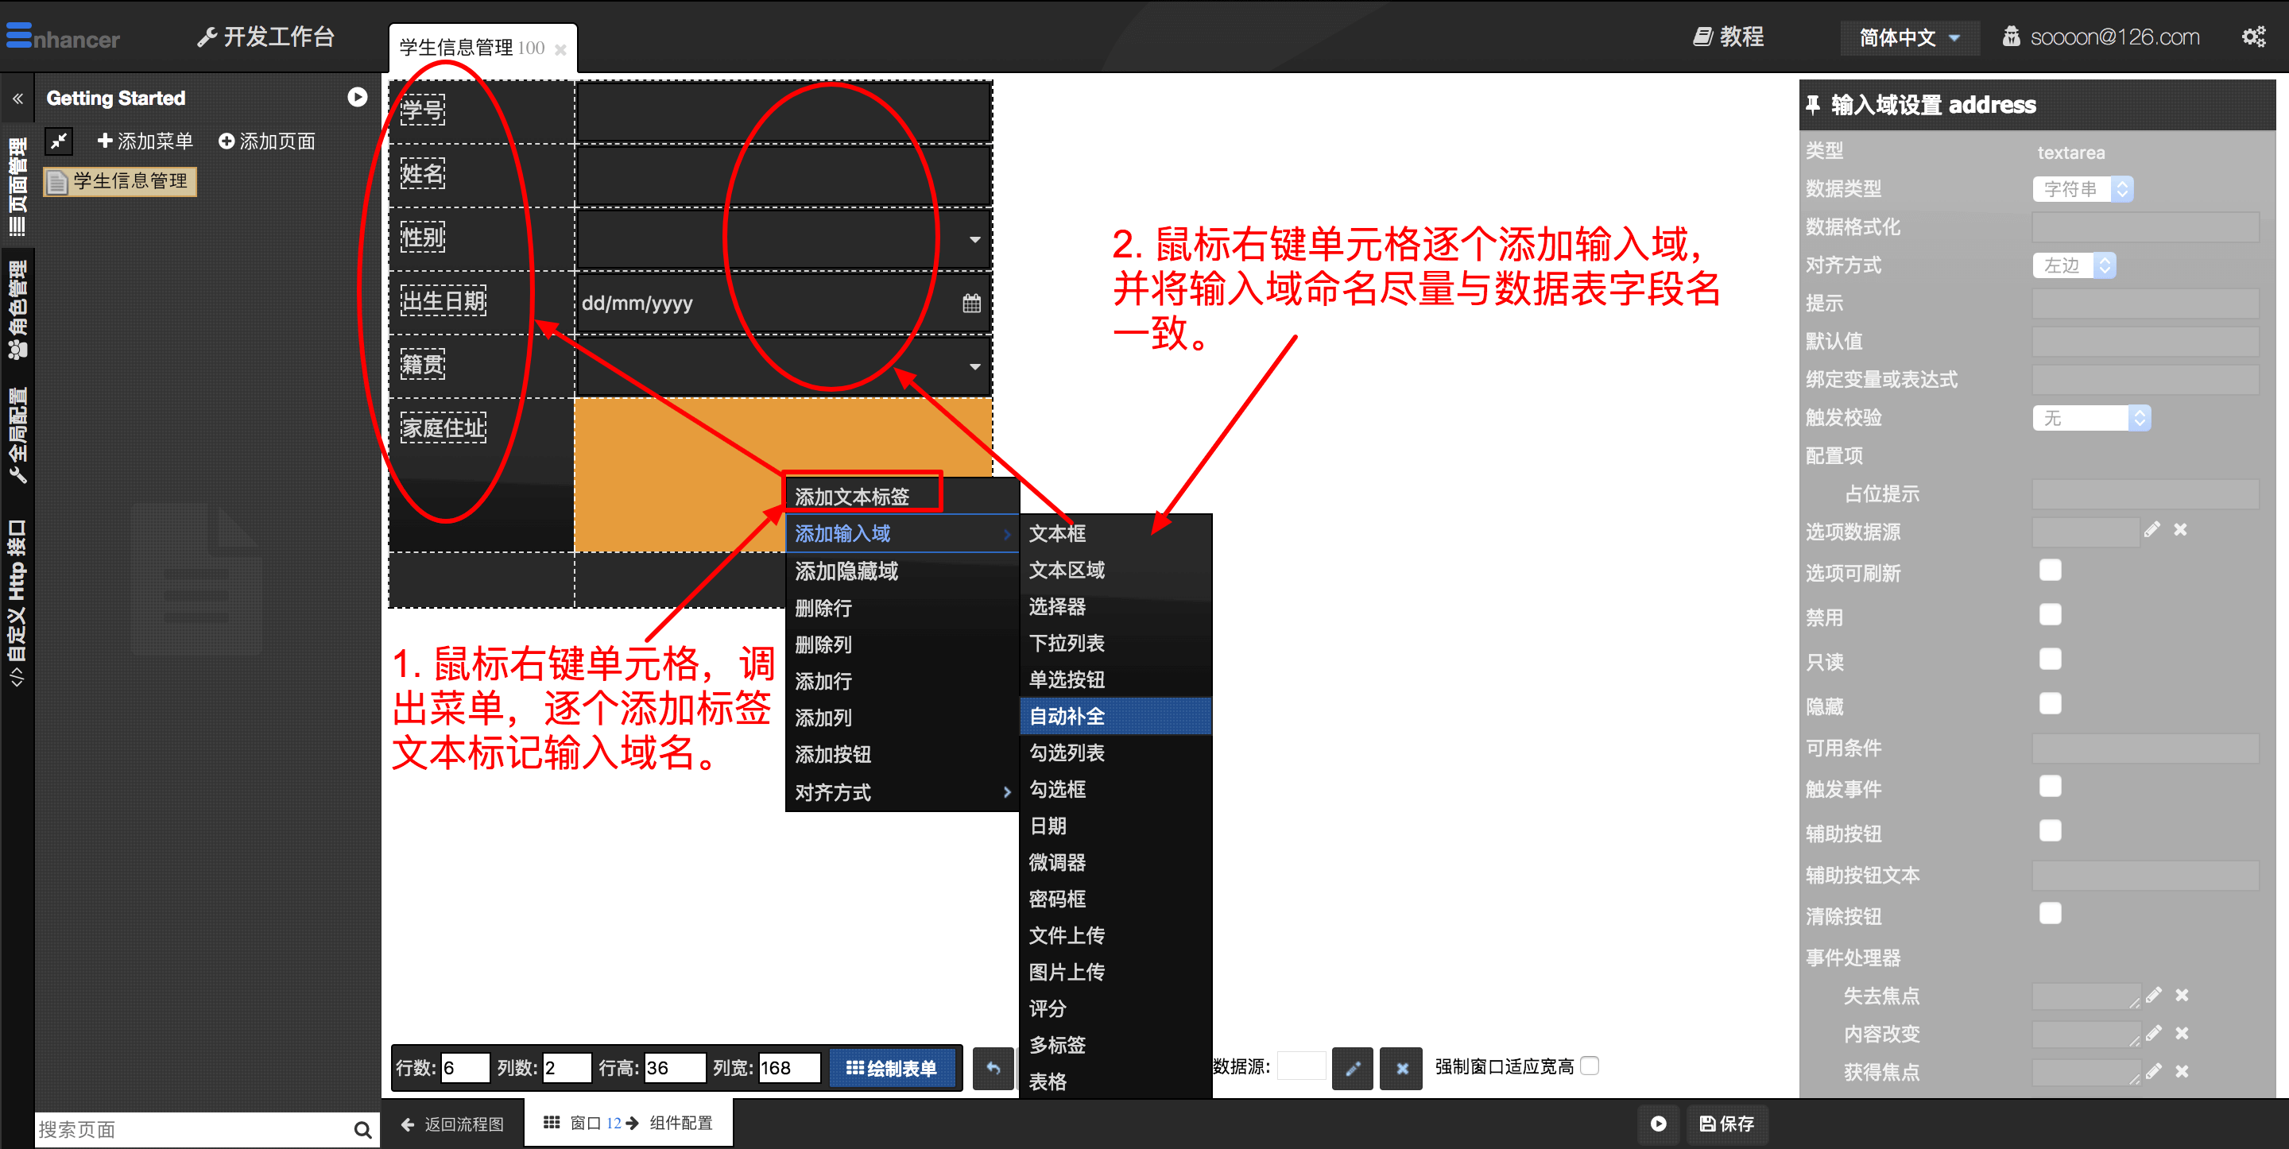Click the search magnifier icon in 搜索页面
2289x1149 pixels.
click(362, 1128)
